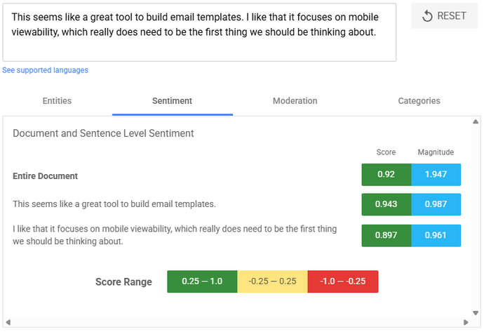Click the RESET button

click(x=444, y=16)
